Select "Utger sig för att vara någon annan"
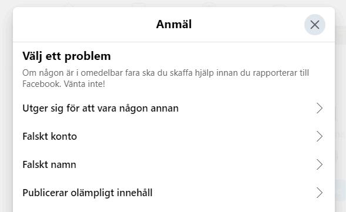This screenshot has height=212, width=346. tap(174, 108)
